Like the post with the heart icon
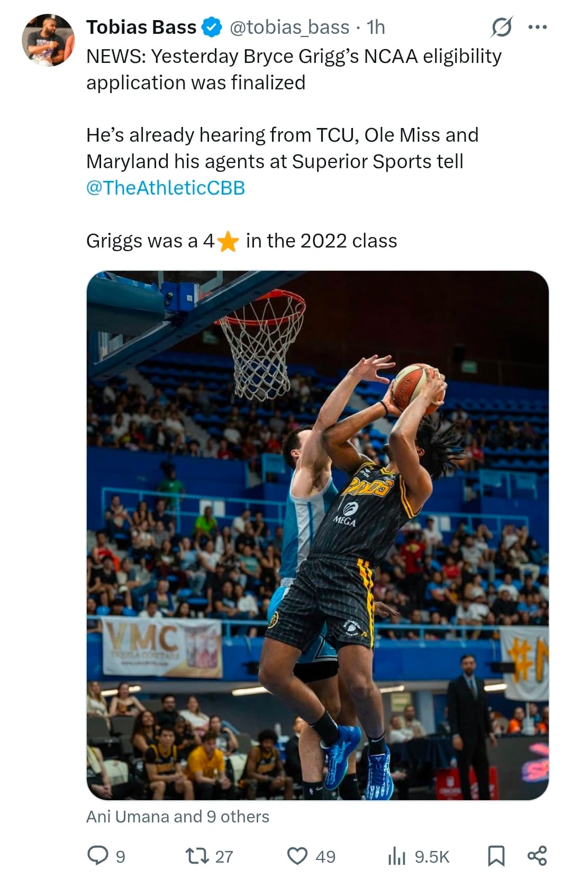This screenshot has height=879, width=571. point(297,856)
